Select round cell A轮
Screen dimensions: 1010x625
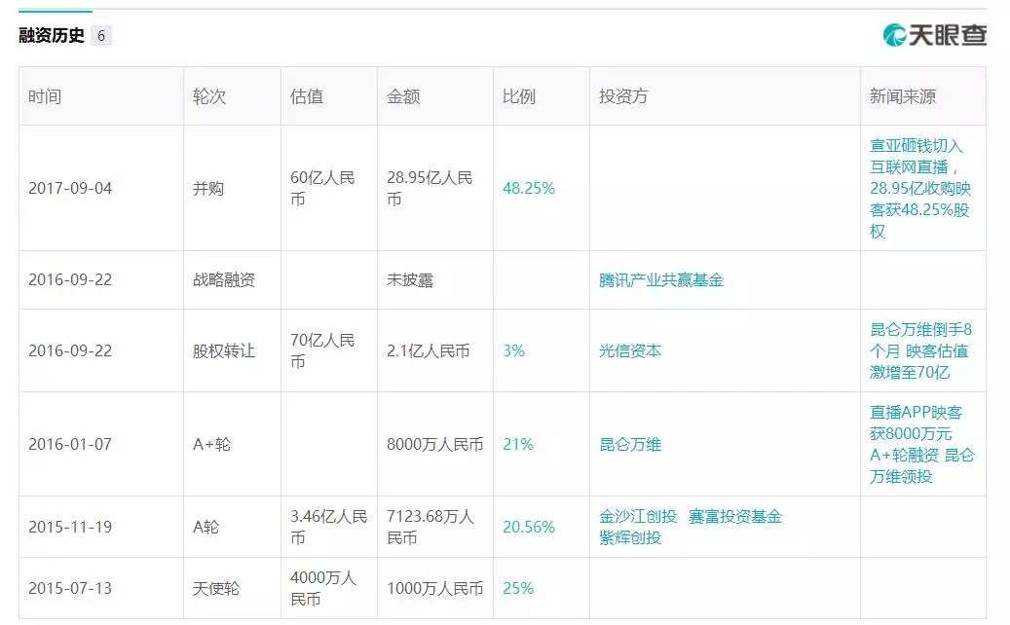(x=206, y=527)
